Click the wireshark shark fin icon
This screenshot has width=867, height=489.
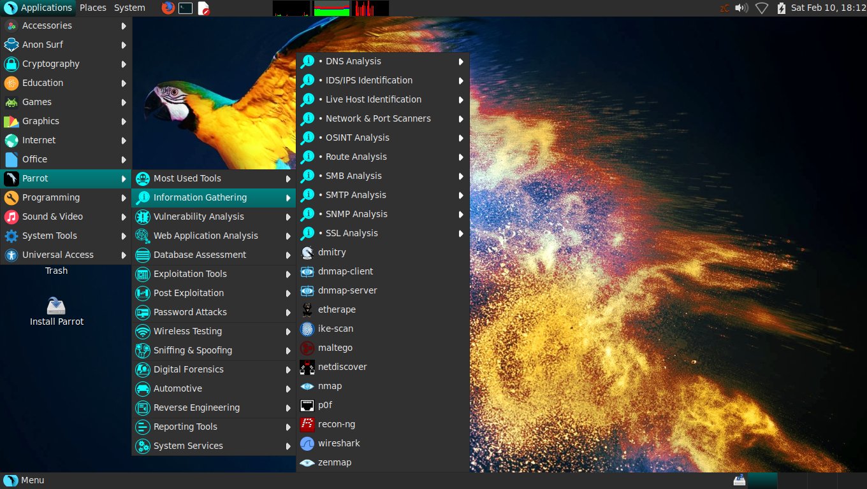click(x=307, y=443)
